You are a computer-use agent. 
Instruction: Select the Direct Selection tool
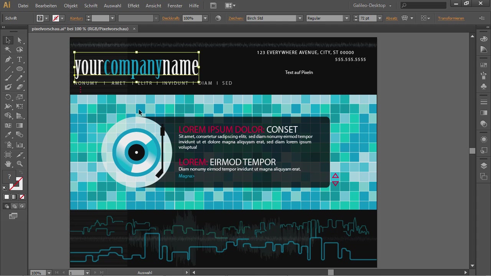pyautogui.click(x=20, y=40)
